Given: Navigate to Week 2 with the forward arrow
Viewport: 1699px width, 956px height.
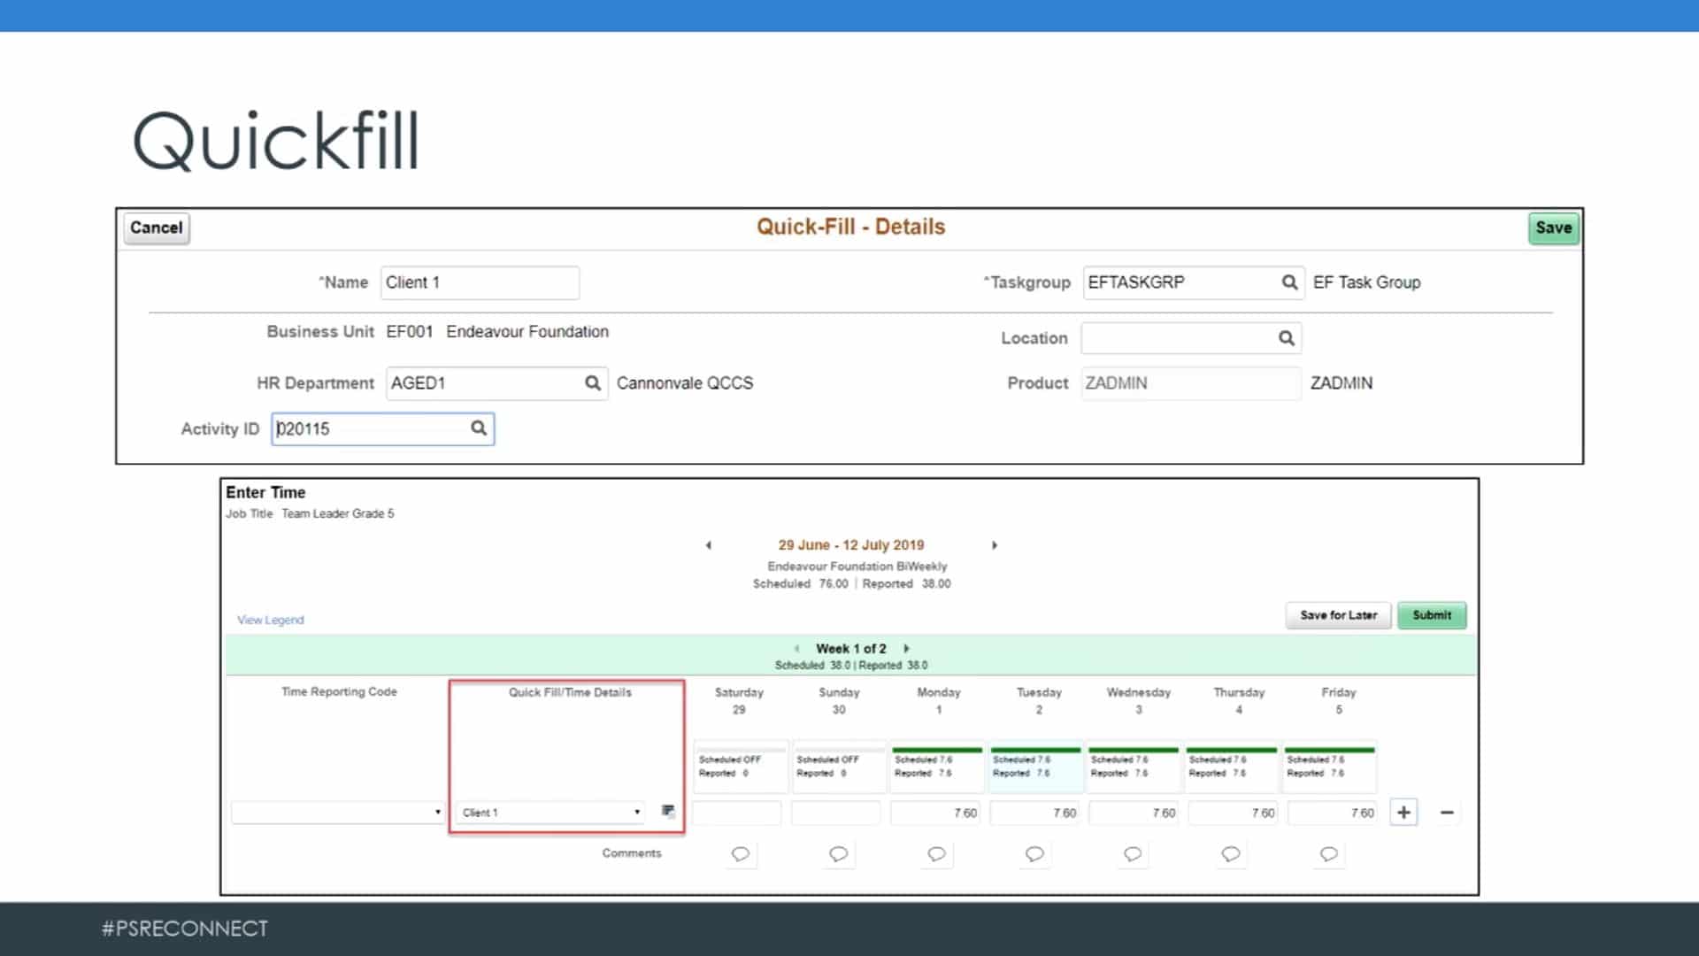Looking at the screenshot, I should (906, 648).
